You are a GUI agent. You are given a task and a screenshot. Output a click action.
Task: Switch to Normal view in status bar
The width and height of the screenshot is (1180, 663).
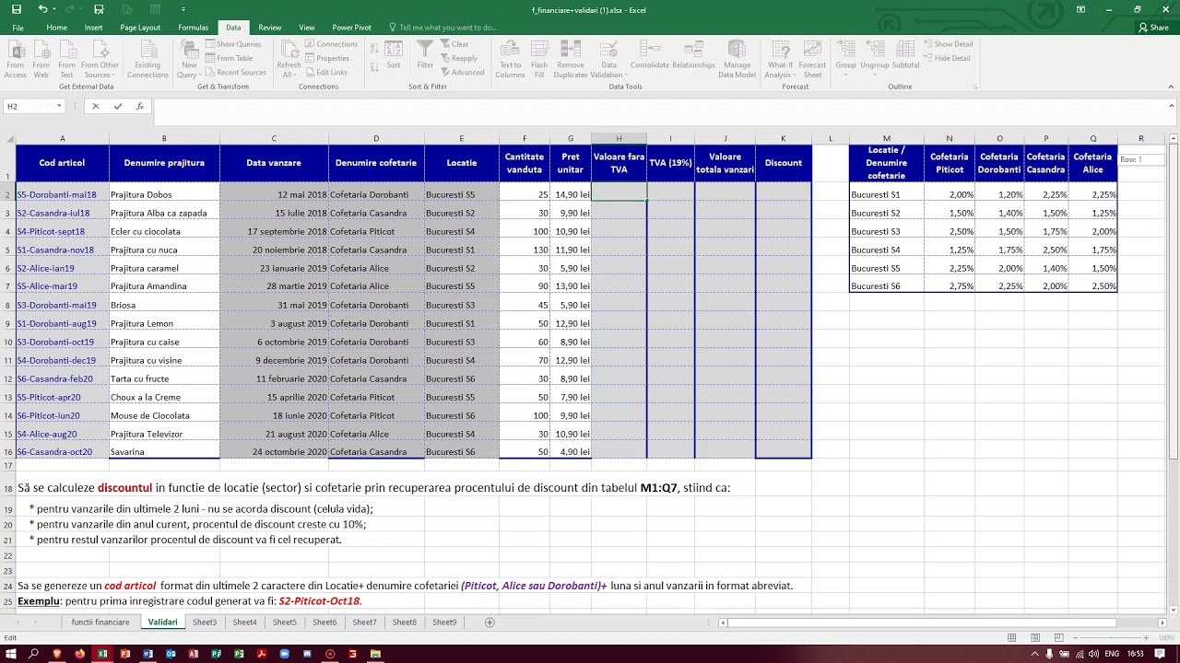pyautogui.click(x=1011, y=637)
